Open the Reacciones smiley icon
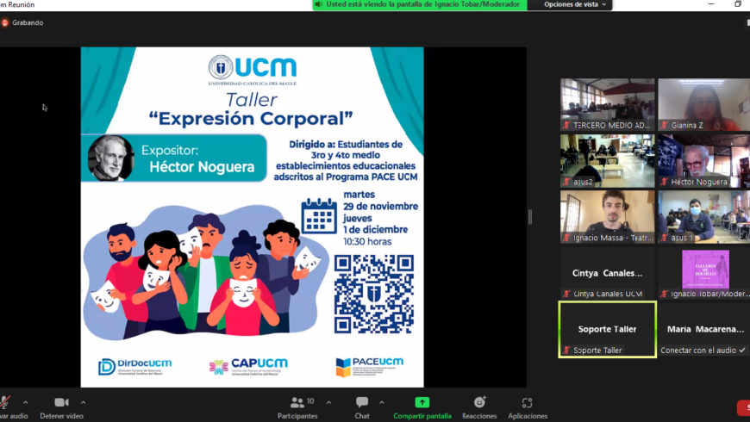Screen dimensions: 750x422 click(479, 402)
